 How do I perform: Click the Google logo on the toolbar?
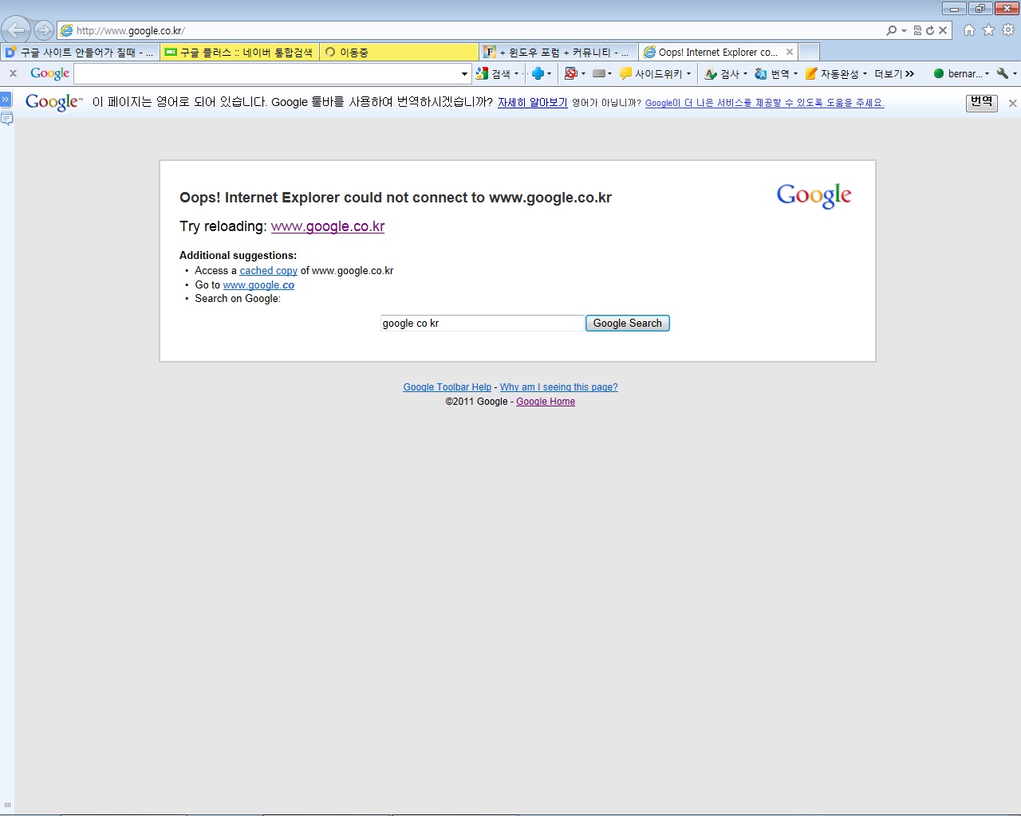(x=49, y=73)
